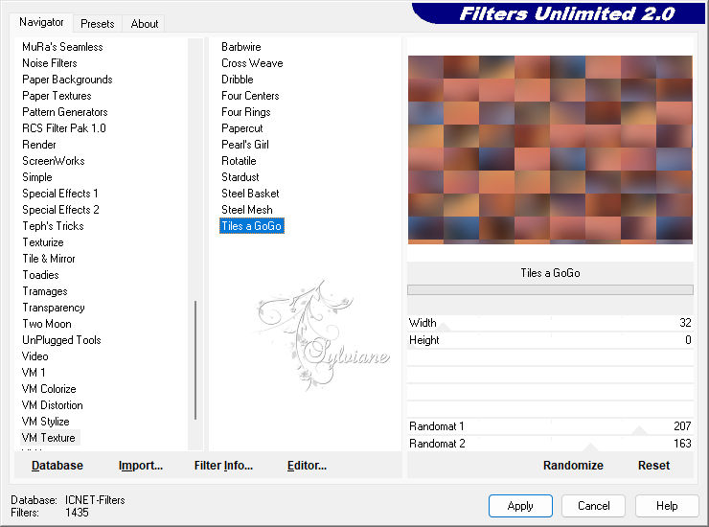The height and width of the screenshot is (527, 709).
Task: Select VM Colorize category
Action: [x=49, y=389]
